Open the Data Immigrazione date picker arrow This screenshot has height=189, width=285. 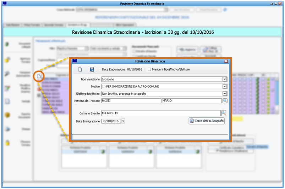pyautogui.click(x=123, y=121)
